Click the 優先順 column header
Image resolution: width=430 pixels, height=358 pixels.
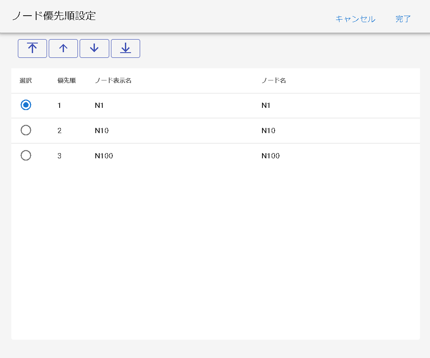click(x=67, y=80)
